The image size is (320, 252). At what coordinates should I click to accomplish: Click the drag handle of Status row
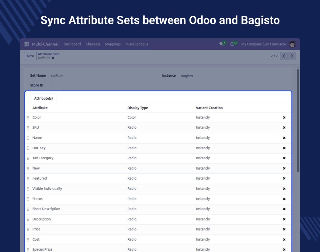(28, 199)
